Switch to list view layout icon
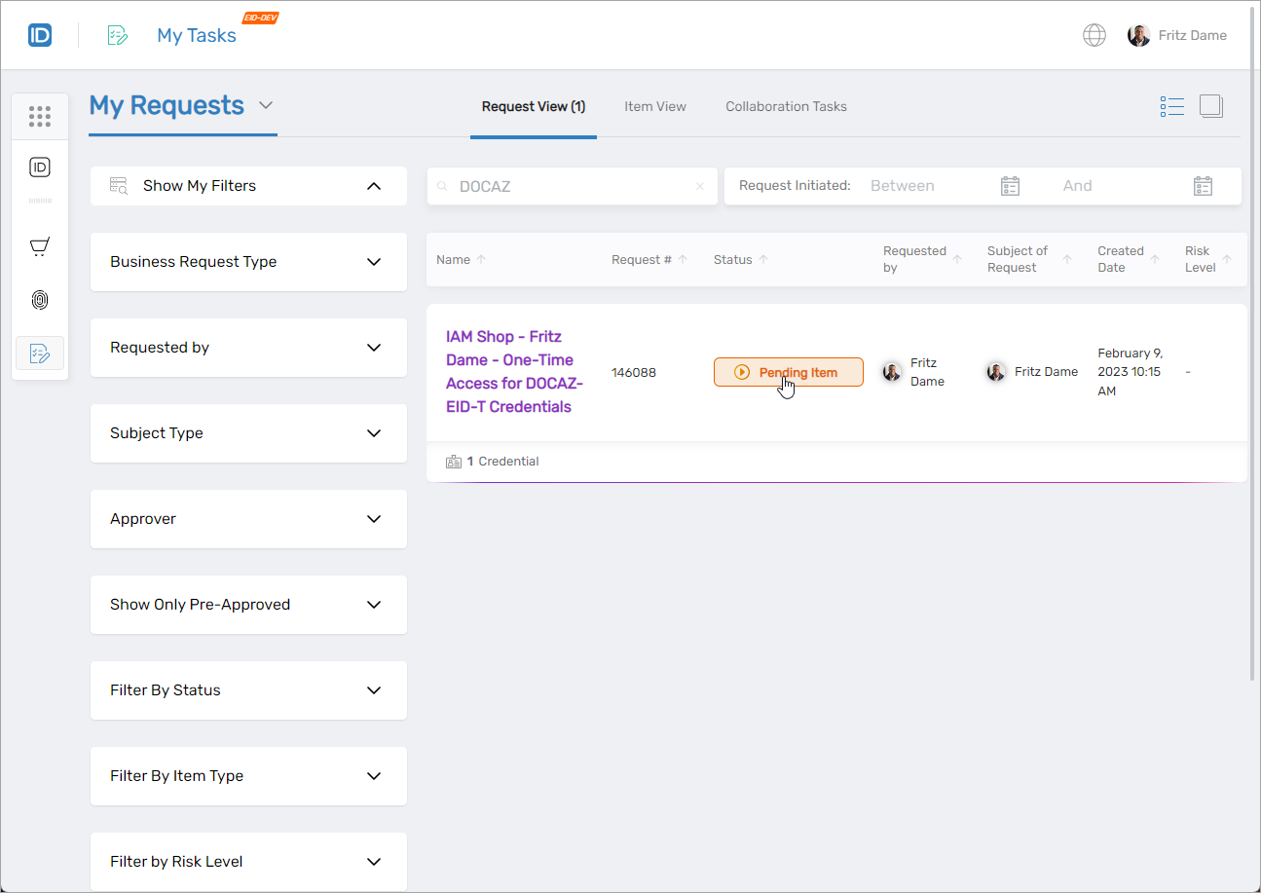 click(1172, 106)
